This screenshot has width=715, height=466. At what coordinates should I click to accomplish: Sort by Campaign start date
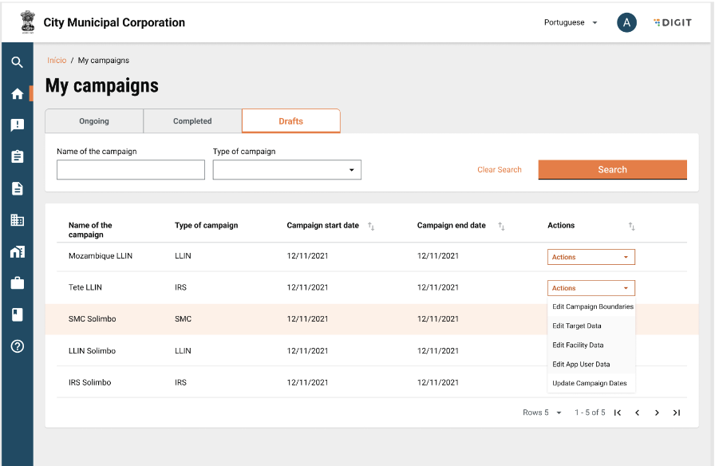tap(371, 226)
